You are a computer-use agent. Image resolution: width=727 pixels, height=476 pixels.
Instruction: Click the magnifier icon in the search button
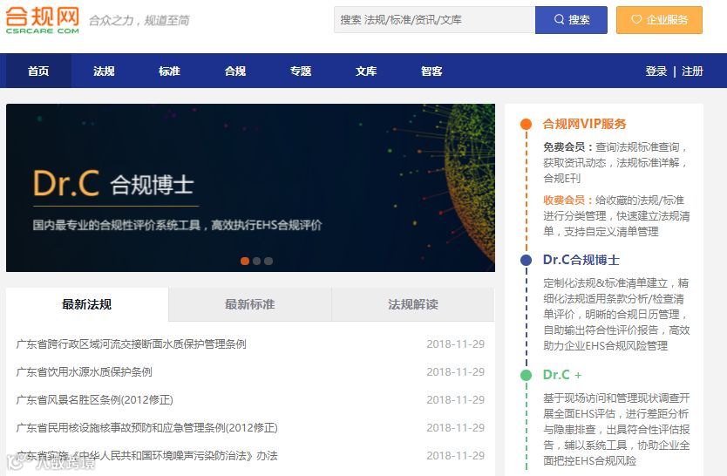click(x=559, y=19)
